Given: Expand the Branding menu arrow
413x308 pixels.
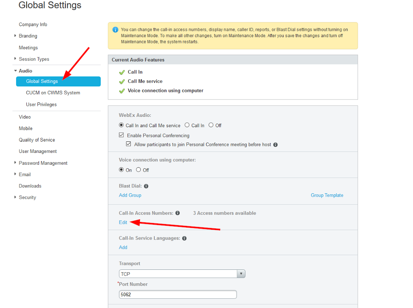Looking at the screenshot, I should pyautogui.click(x=15, y=36).
